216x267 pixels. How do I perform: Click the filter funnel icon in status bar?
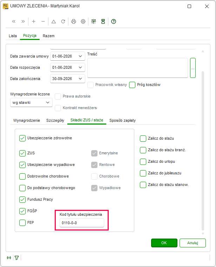pos(17,258)
